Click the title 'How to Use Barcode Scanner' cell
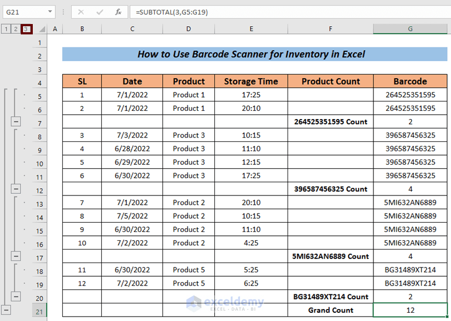451x321 pixels. [255, 54]
